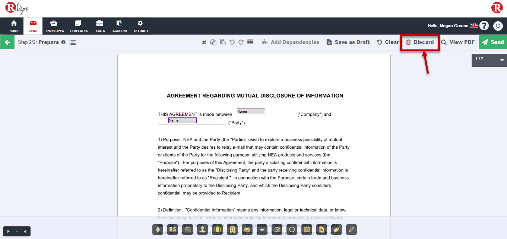The image size is (507, 239).
Task: Add a Radio button control from bottom toolbar
Action: [x=292, y=230]
